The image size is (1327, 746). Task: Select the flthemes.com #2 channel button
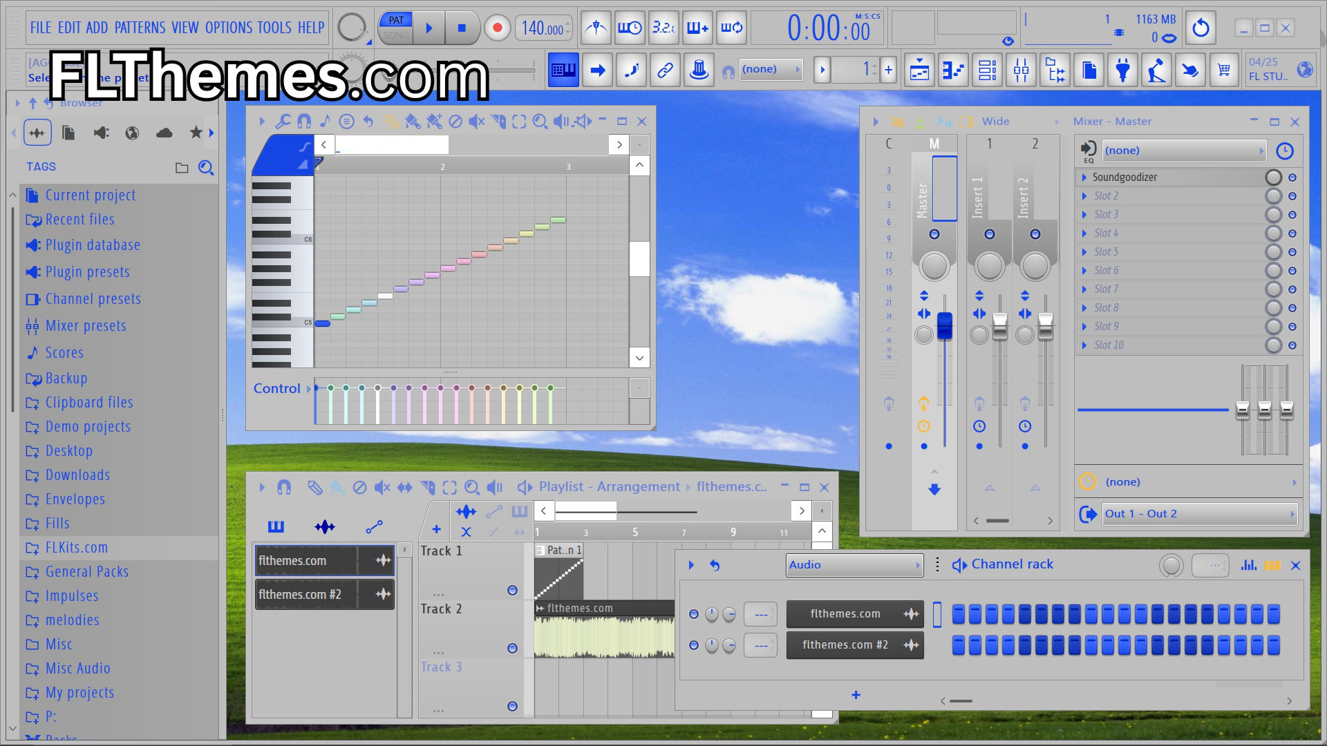click(855, 645)
